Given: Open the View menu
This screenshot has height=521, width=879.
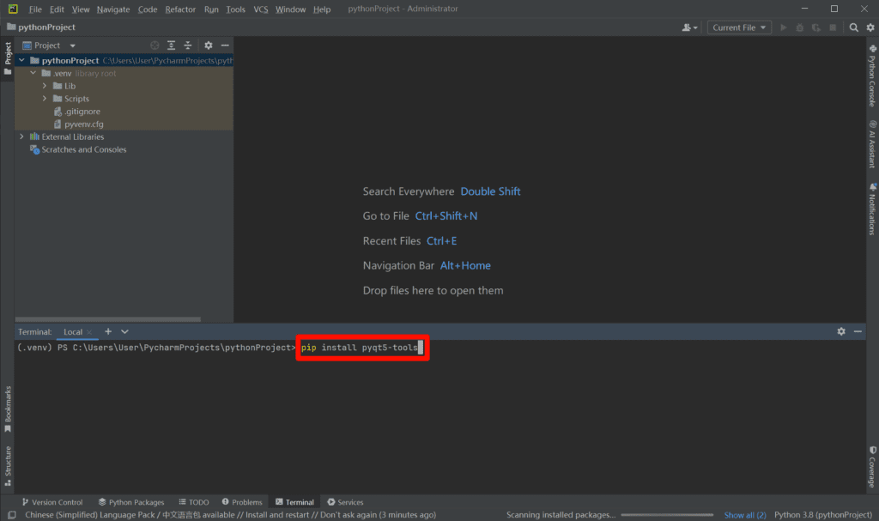Looking at the screenshot, I should point(80,9).
